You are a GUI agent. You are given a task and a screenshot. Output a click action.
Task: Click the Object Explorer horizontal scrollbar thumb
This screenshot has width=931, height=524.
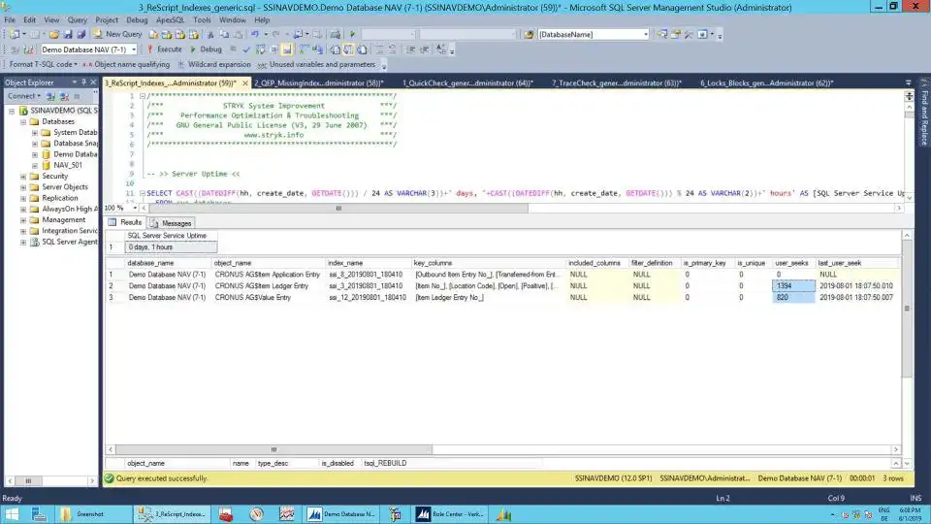pos(28,480)
